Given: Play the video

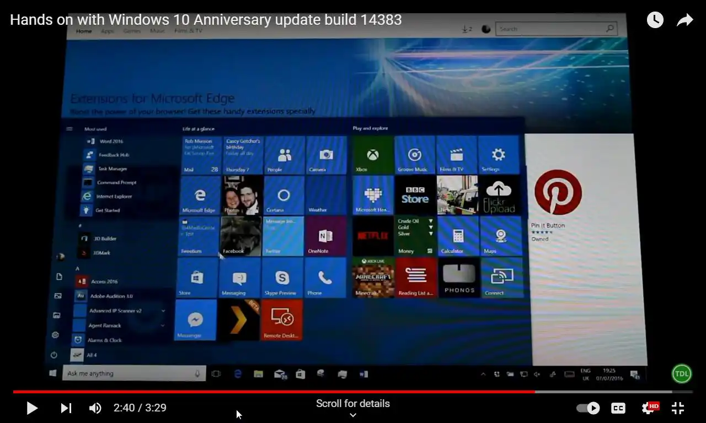Looking at the screenshot, I should point(32,408).
